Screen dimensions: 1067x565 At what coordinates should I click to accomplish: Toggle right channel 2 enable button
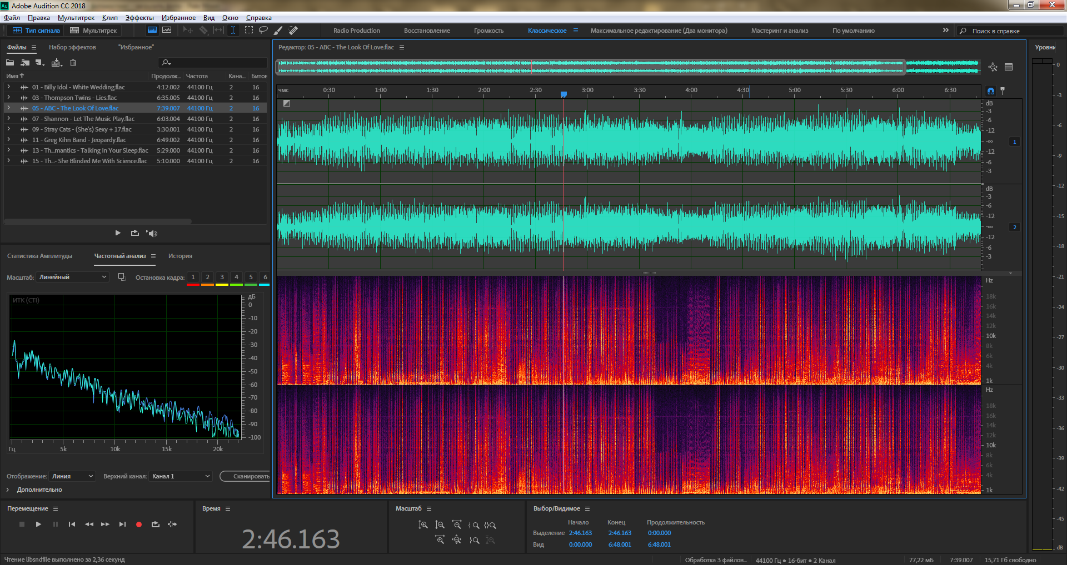pyautogui.click(x=1015, y=228)
